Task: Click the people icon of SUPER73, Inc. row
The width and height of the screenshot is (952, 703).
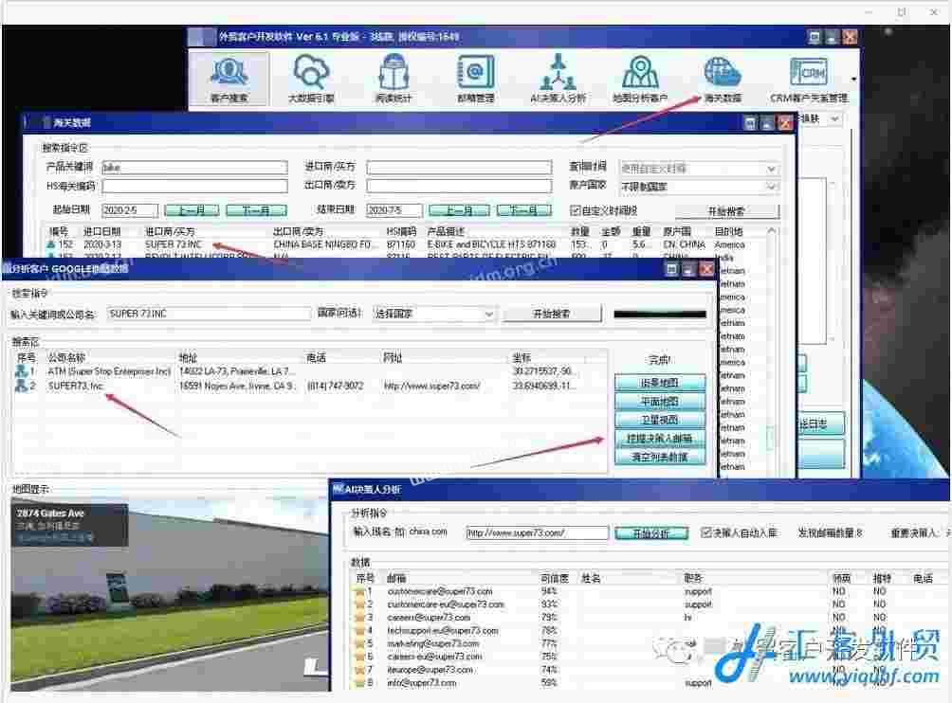Action: [x=21, y=386]
